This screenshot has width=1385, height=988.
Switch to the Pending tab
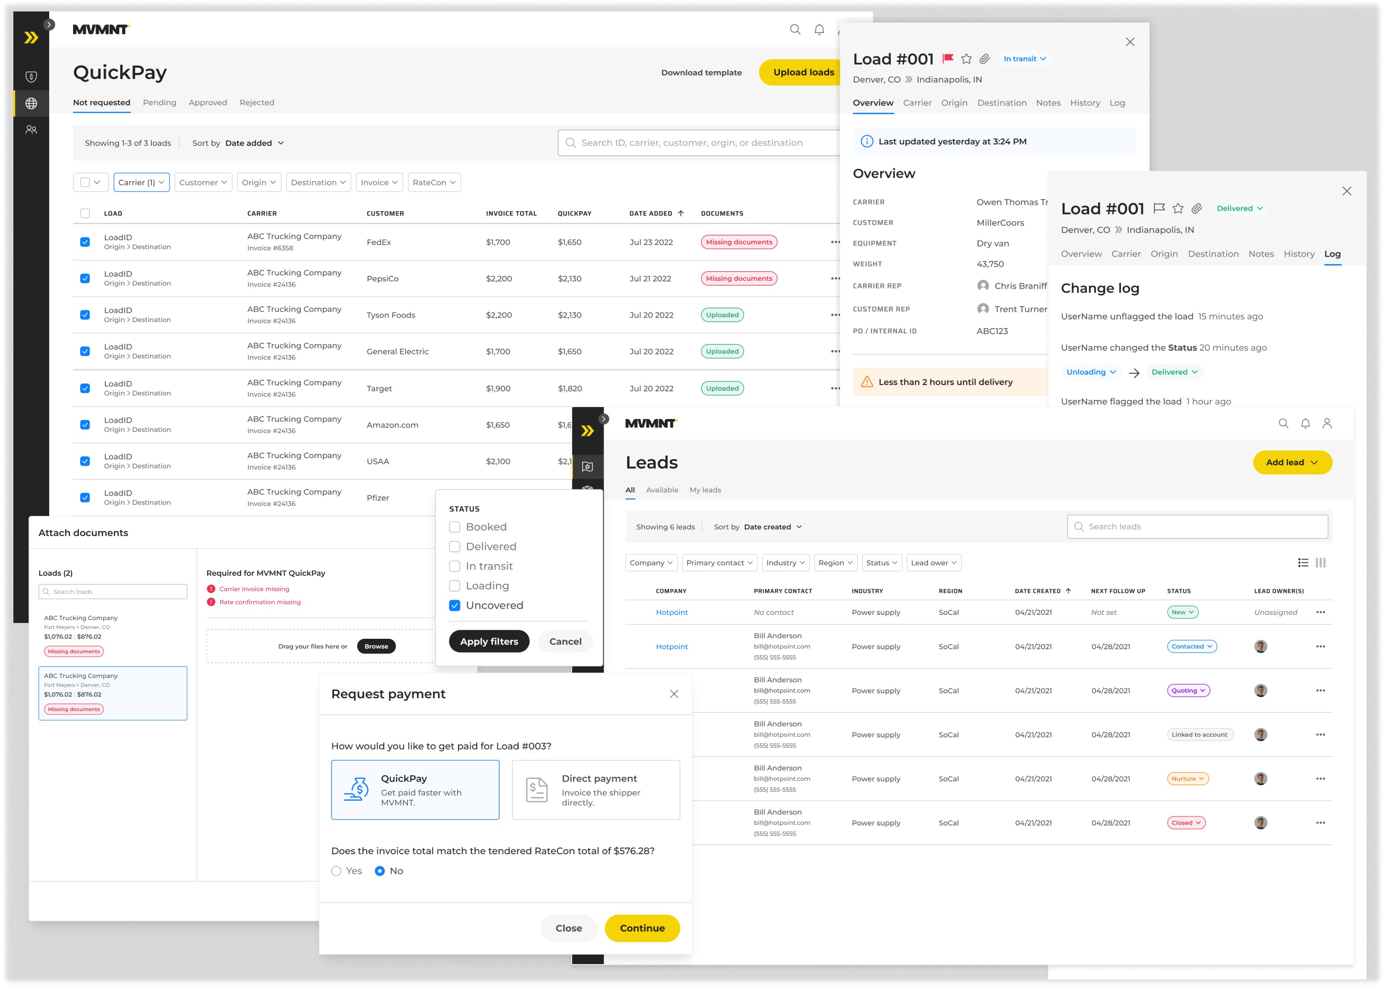(160, 102)
